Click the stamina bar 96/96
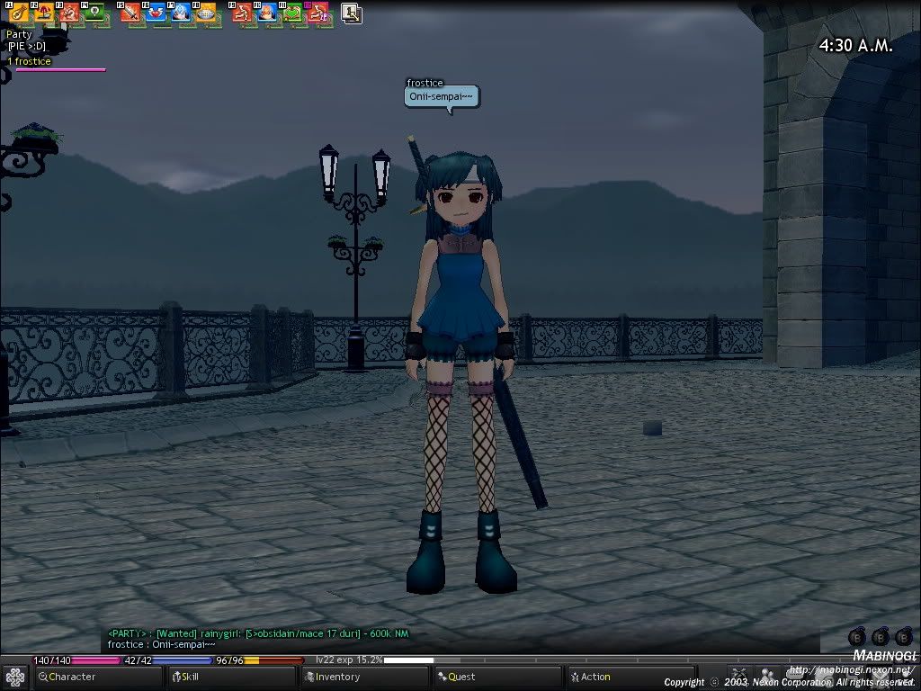 [259, 660]
